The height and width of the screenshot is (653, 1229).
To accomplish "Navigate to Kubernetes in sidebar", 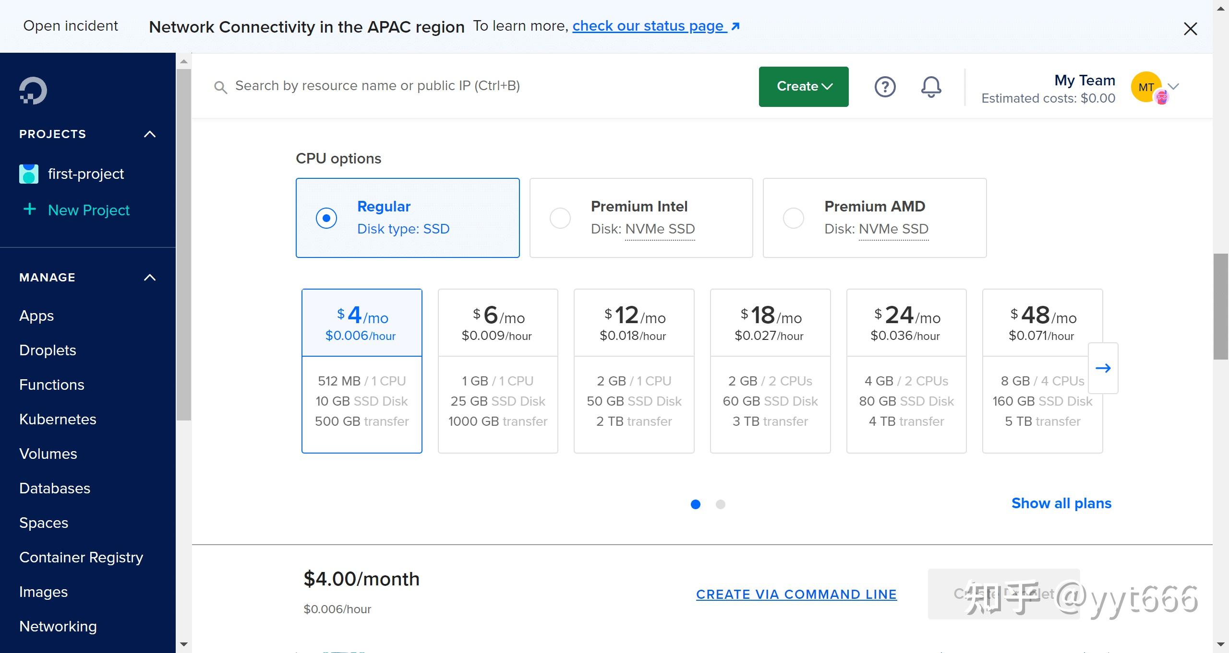I will click(58, 419).
